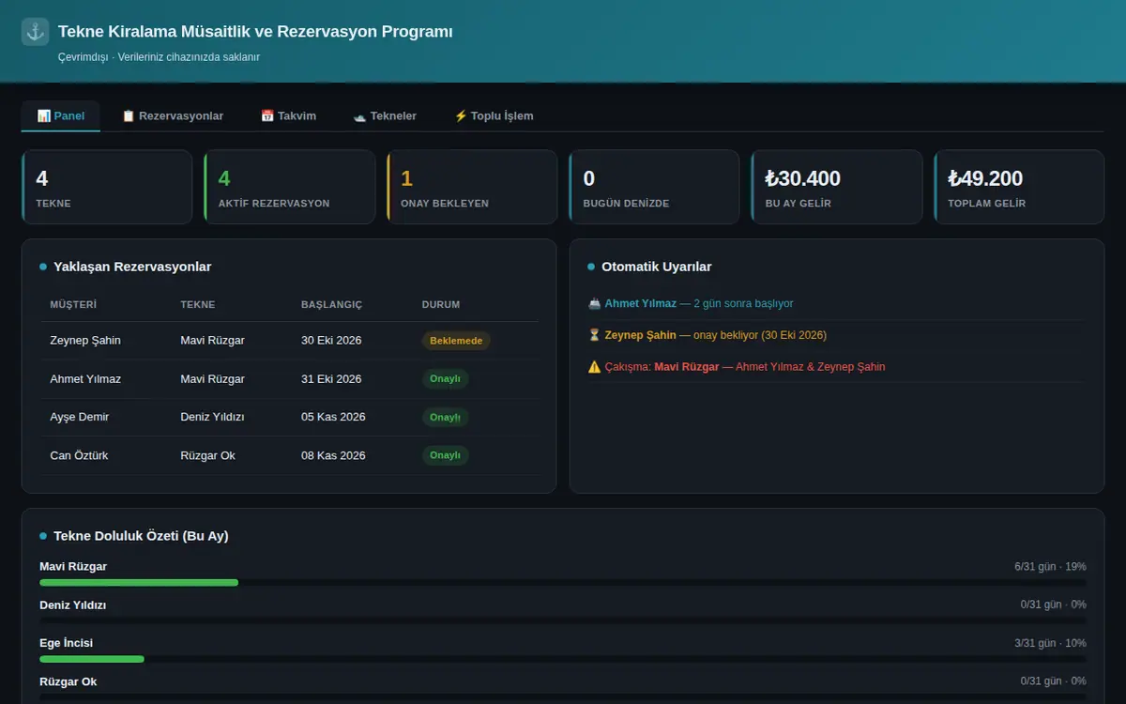
Task: Click the 6/31 gün · 19% occupancy value
Action: [1050, 567]
